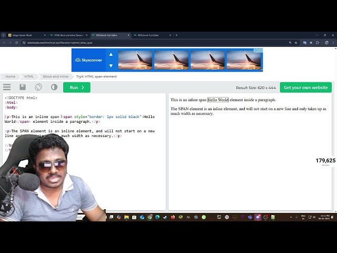This screenshot has height=253, width=337.
Task: Open the Chrome profile avatar
Action: [x=326, y=43]
